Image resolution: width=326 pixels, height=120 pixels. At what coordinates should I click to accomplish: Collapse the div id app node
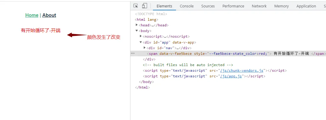pos(141,42)
